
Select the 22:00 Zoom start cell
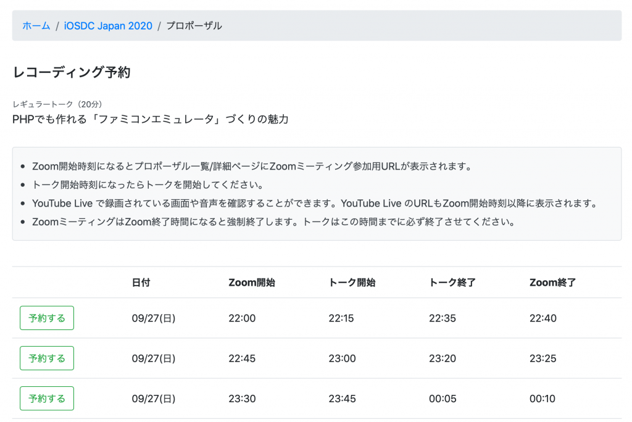click(x=242, y=318)
